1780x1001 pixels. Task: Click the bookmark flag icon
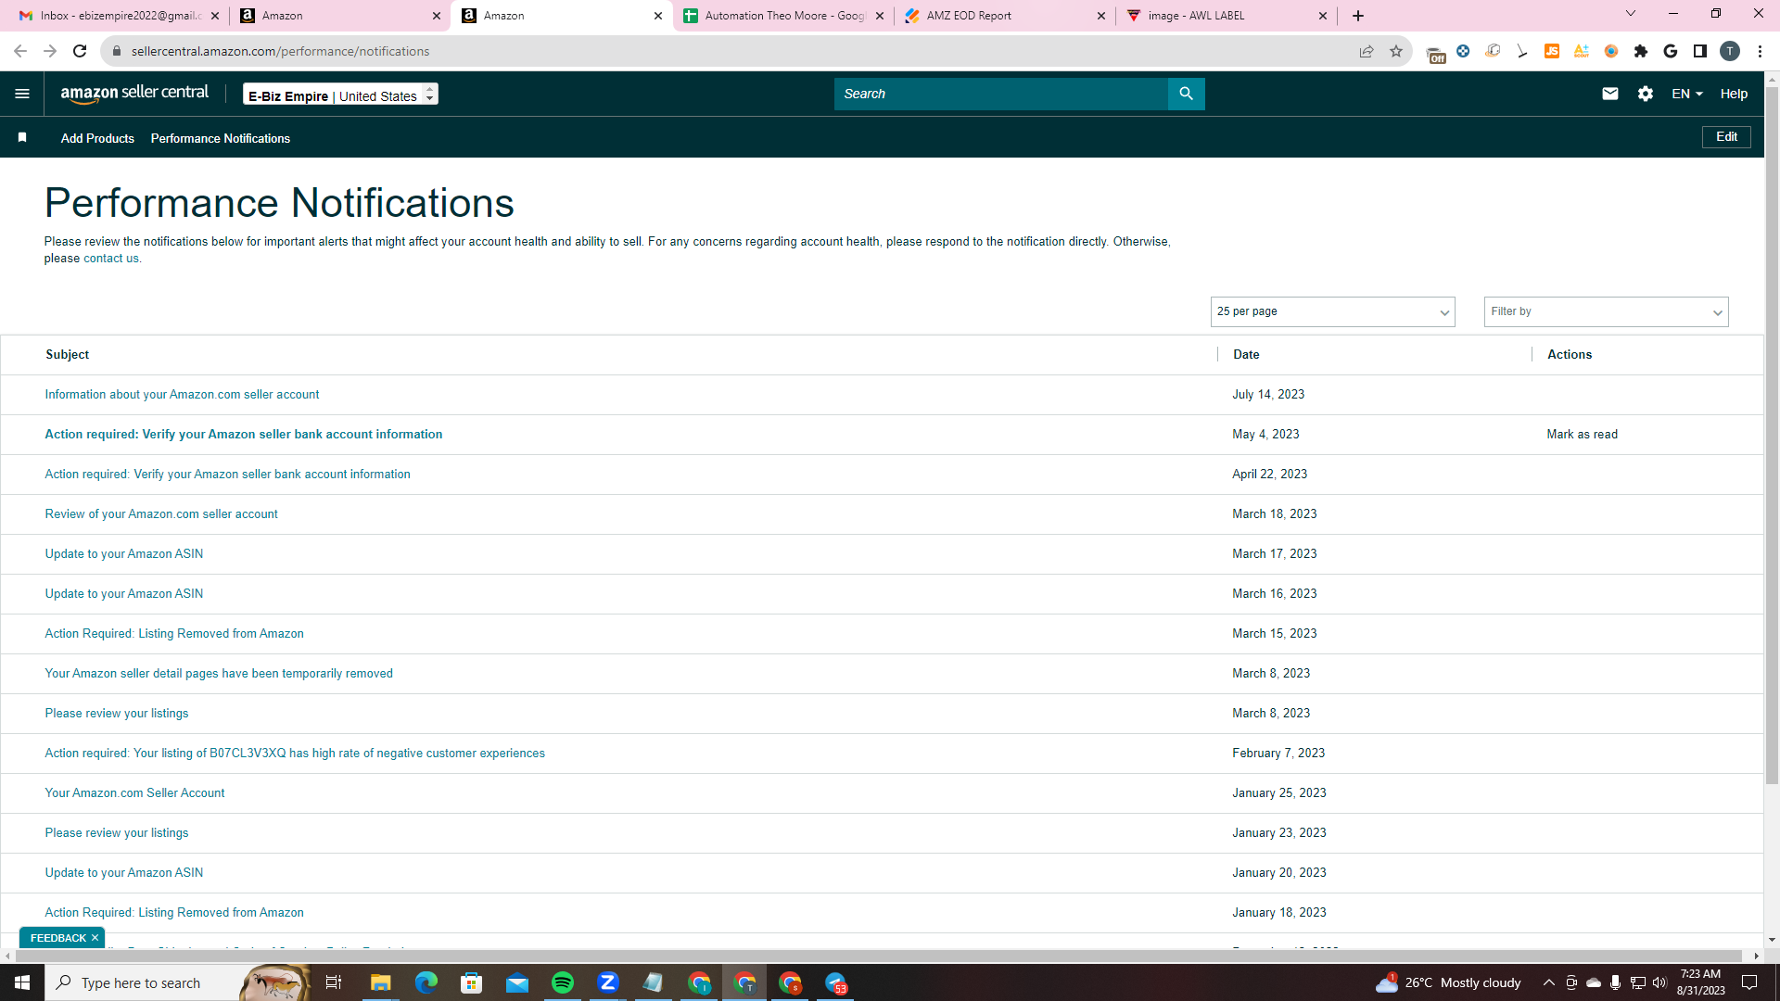pos(22,137)
